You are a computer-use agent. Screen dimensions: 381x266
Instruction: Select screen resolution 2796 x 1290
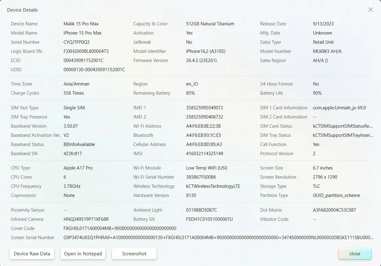325,177
